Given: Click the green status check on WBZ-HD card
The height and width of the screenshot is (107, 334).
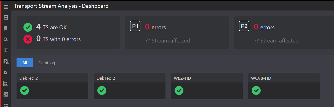Looking at the screenshot, I should (179, 90).
